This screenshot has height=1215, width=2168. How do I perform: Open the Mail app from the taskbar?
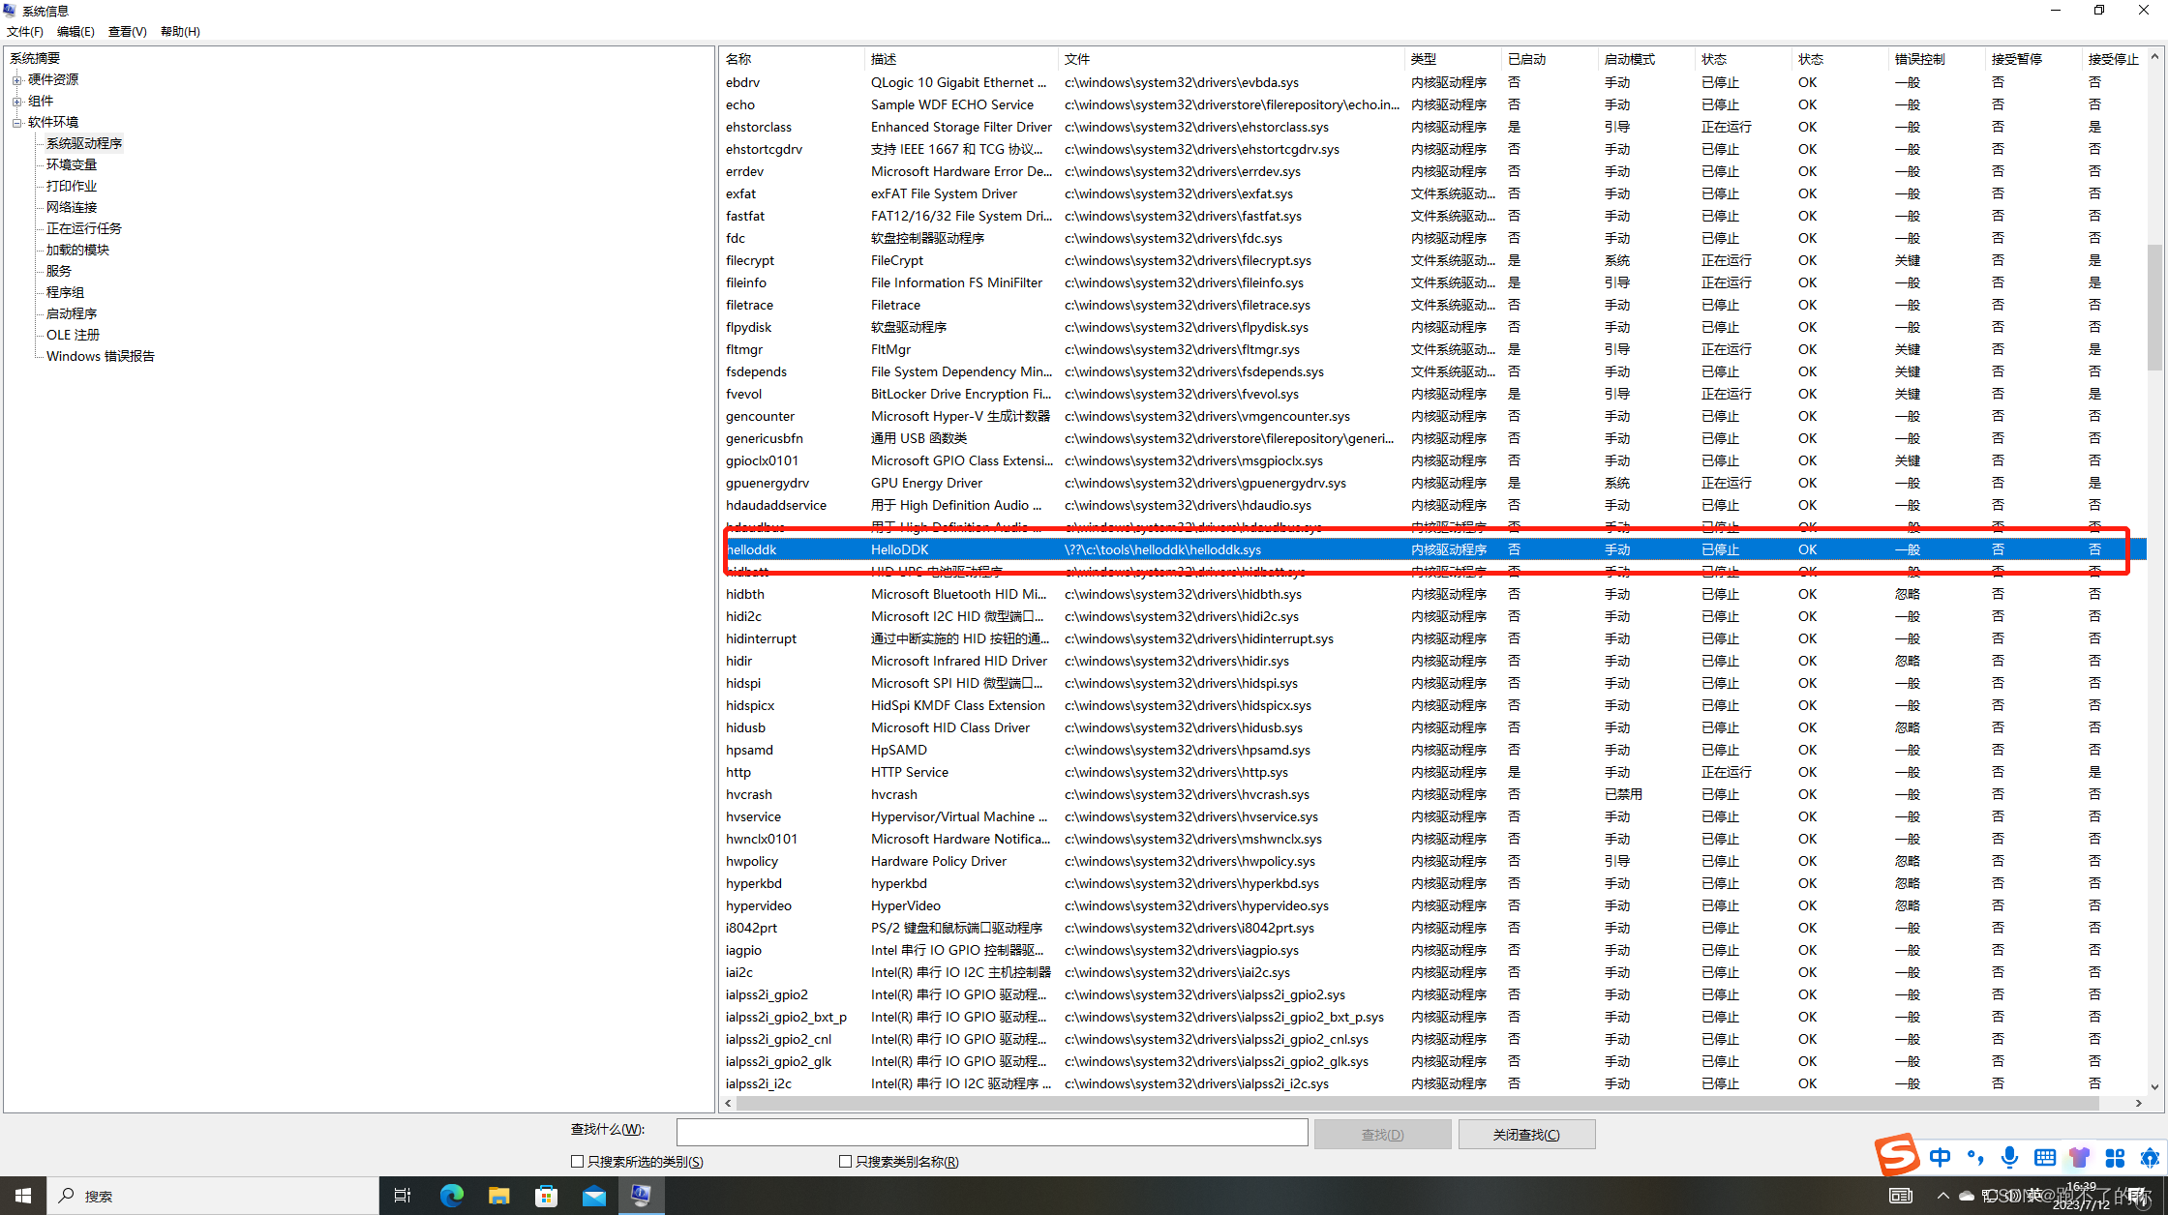click(x=593, y=1196)
